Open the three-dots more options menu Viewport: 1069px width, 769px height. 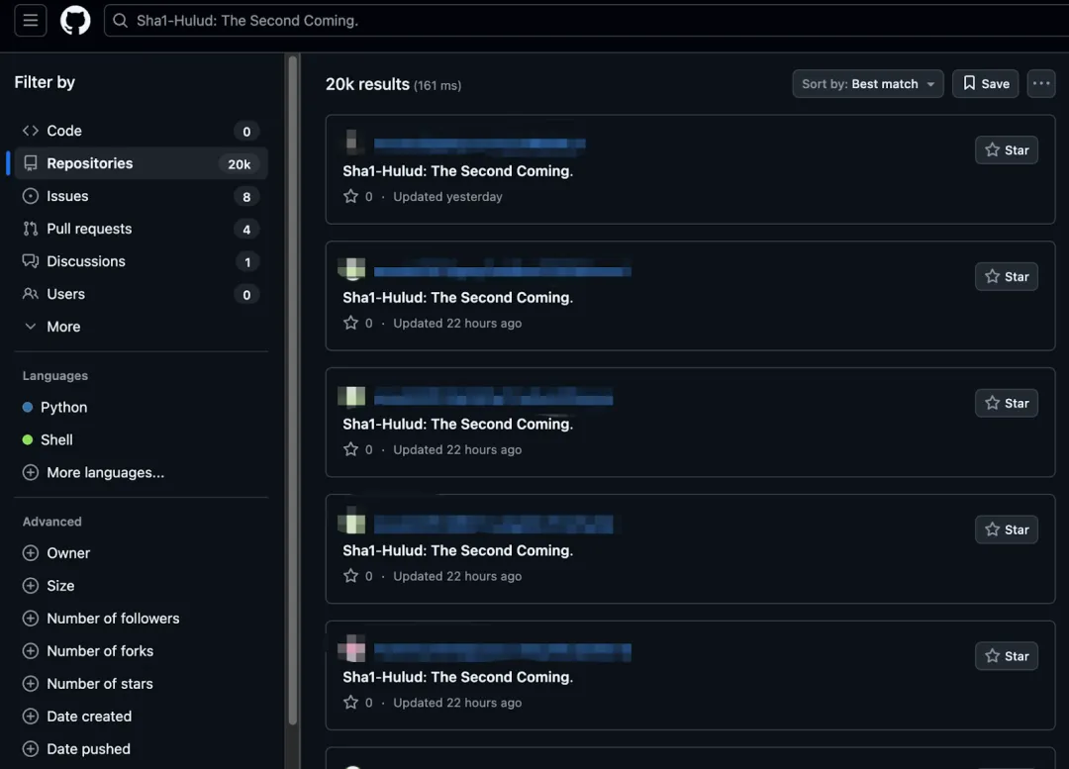tap(1040, 84)
